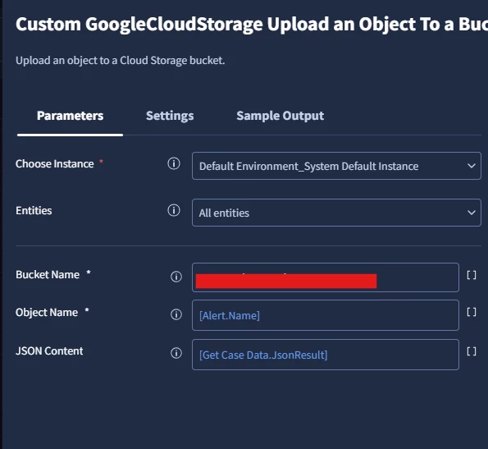488x449 pixels.
Task: Open the Choose Instance dropdown
Action: 336,166
